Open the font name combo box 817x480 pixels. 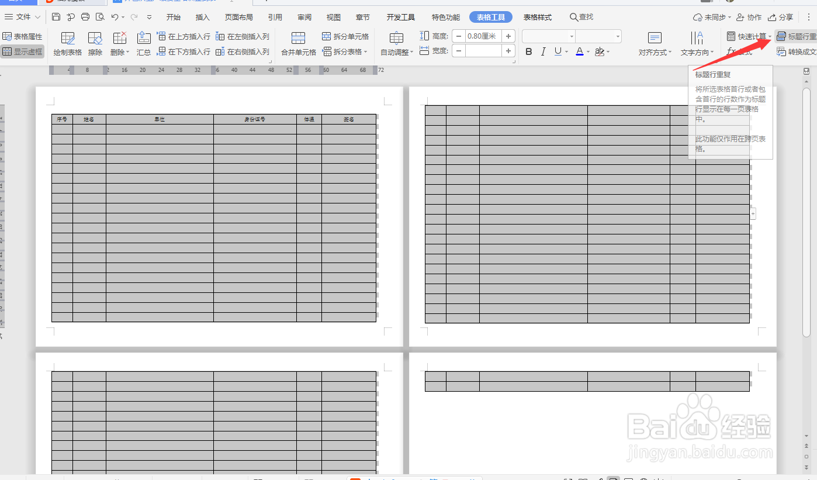(x=549, y=36)
